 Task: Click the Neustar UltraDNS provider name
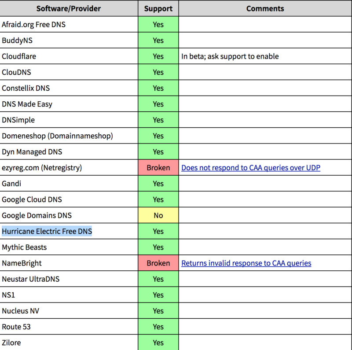tap(30, 279)
